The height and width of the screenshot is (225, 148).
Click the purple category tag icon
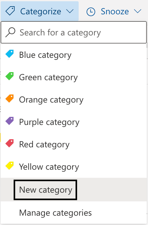point(10,121)
